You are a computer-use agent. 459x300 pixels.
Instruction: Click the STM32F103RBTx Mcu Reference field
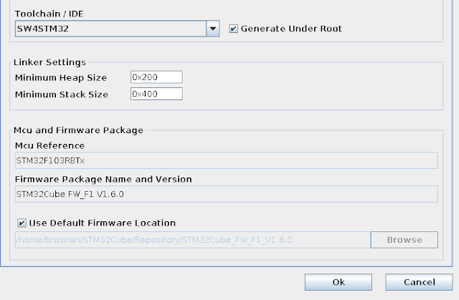[227, 160]
